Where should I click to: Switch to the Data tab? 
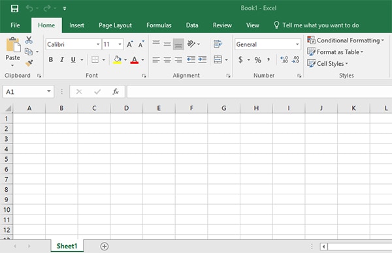[x=192, y=25]
